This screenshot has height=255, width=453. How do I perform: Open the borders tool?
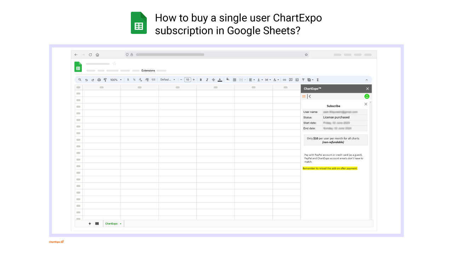point(234,80)
